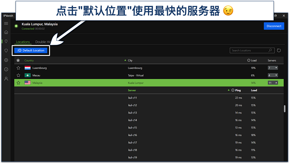
Task: Click the Ping column info icon
Action: tap(233, 90)
